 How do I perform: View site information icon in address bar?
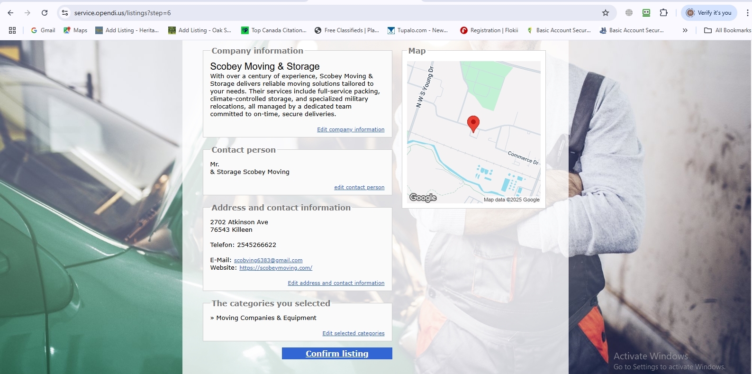click(65, 13)
